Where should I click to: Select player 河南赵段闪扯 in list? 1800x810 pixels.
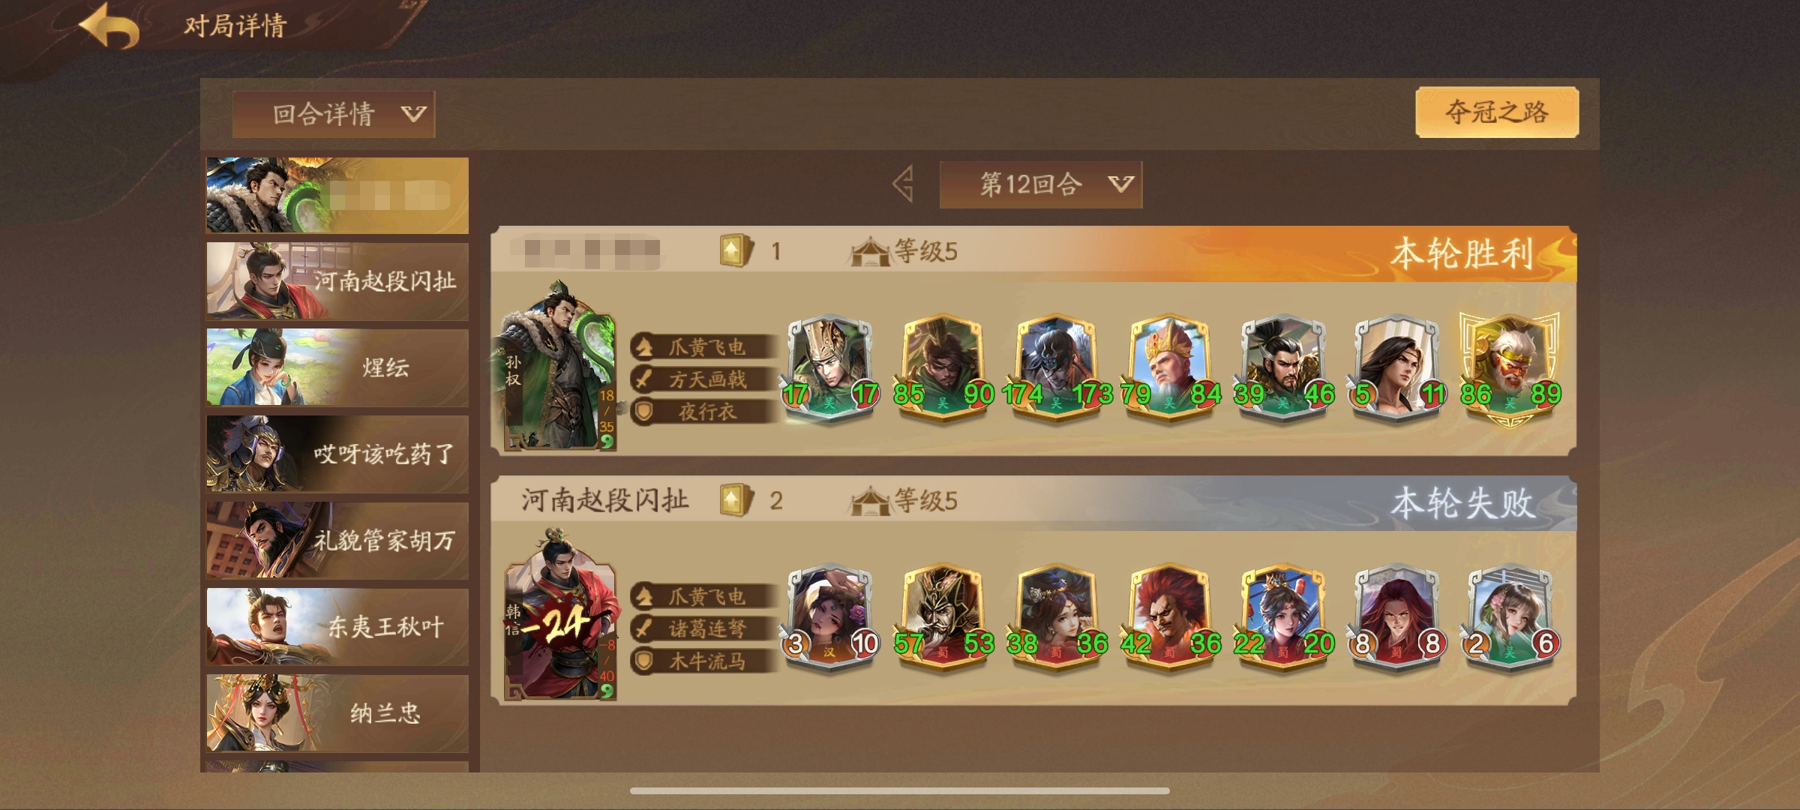coord(337,281)
